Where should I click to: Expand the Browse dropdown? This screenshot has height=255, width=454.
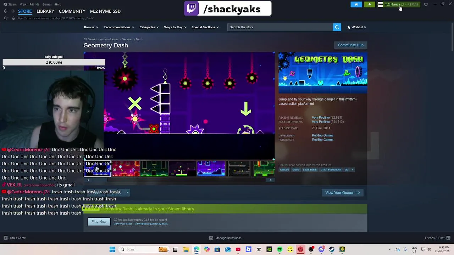pos(91,27)
